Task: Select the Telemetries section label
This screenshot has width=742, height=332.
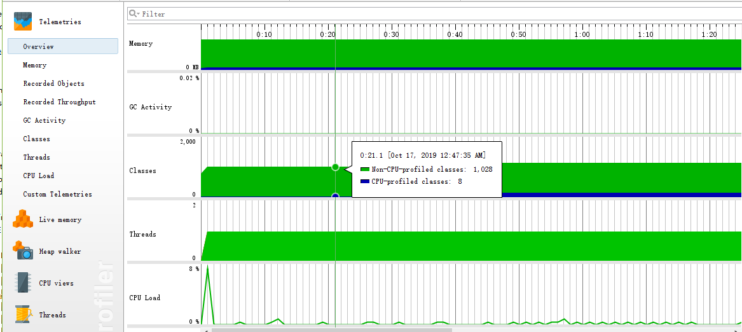Action: click(60, 22)
